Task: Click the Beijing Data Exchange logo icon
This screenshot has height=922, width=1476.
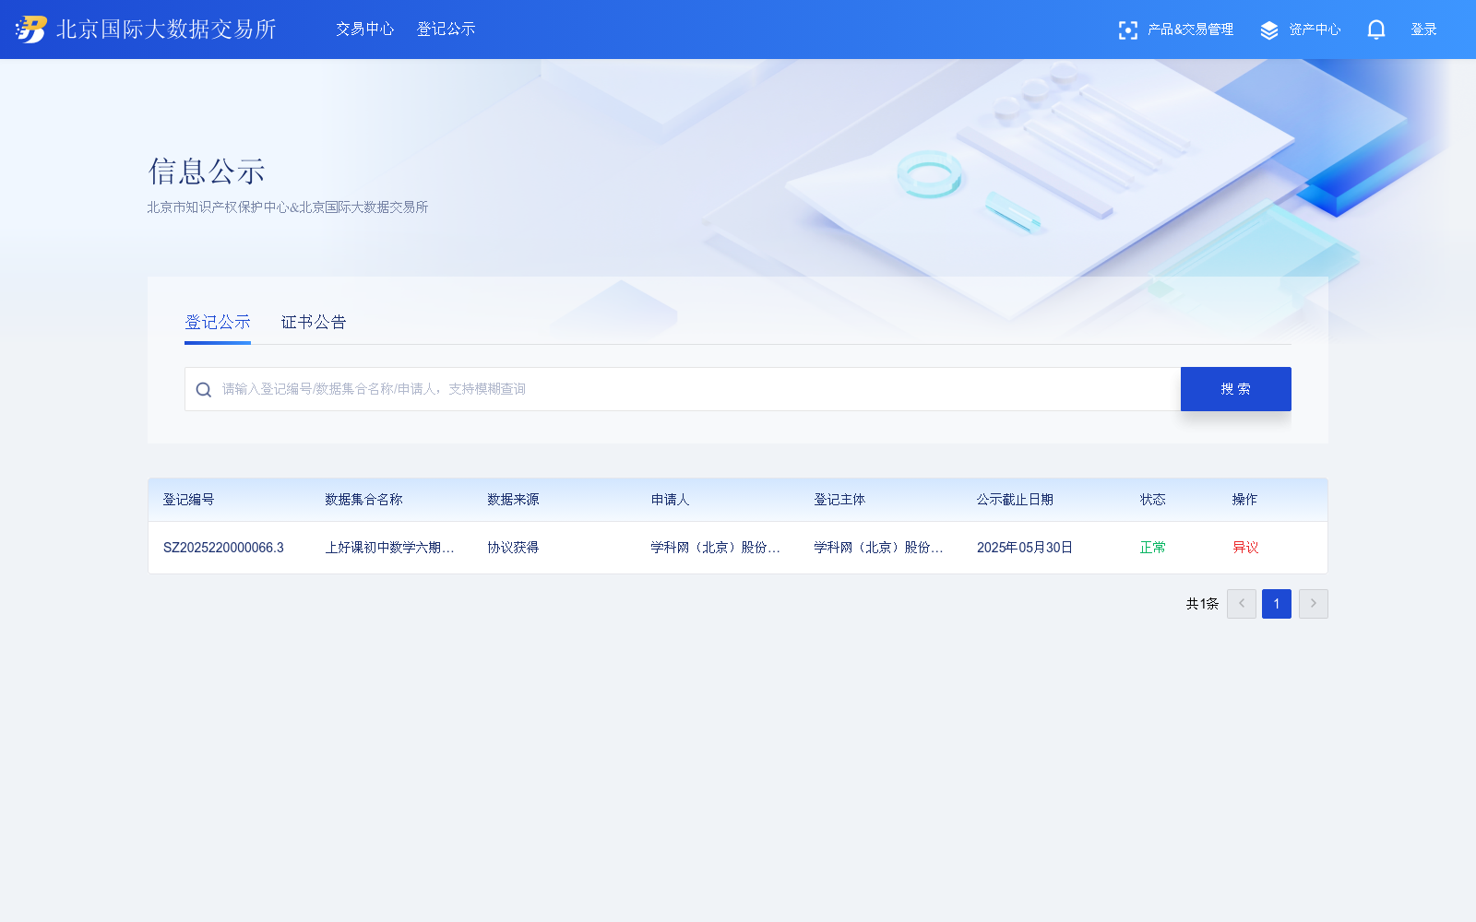Action: click(31, 30)
